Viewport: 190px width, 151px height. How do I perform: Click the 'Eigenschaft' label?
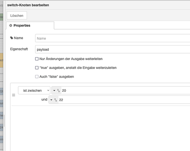point(19,49)
